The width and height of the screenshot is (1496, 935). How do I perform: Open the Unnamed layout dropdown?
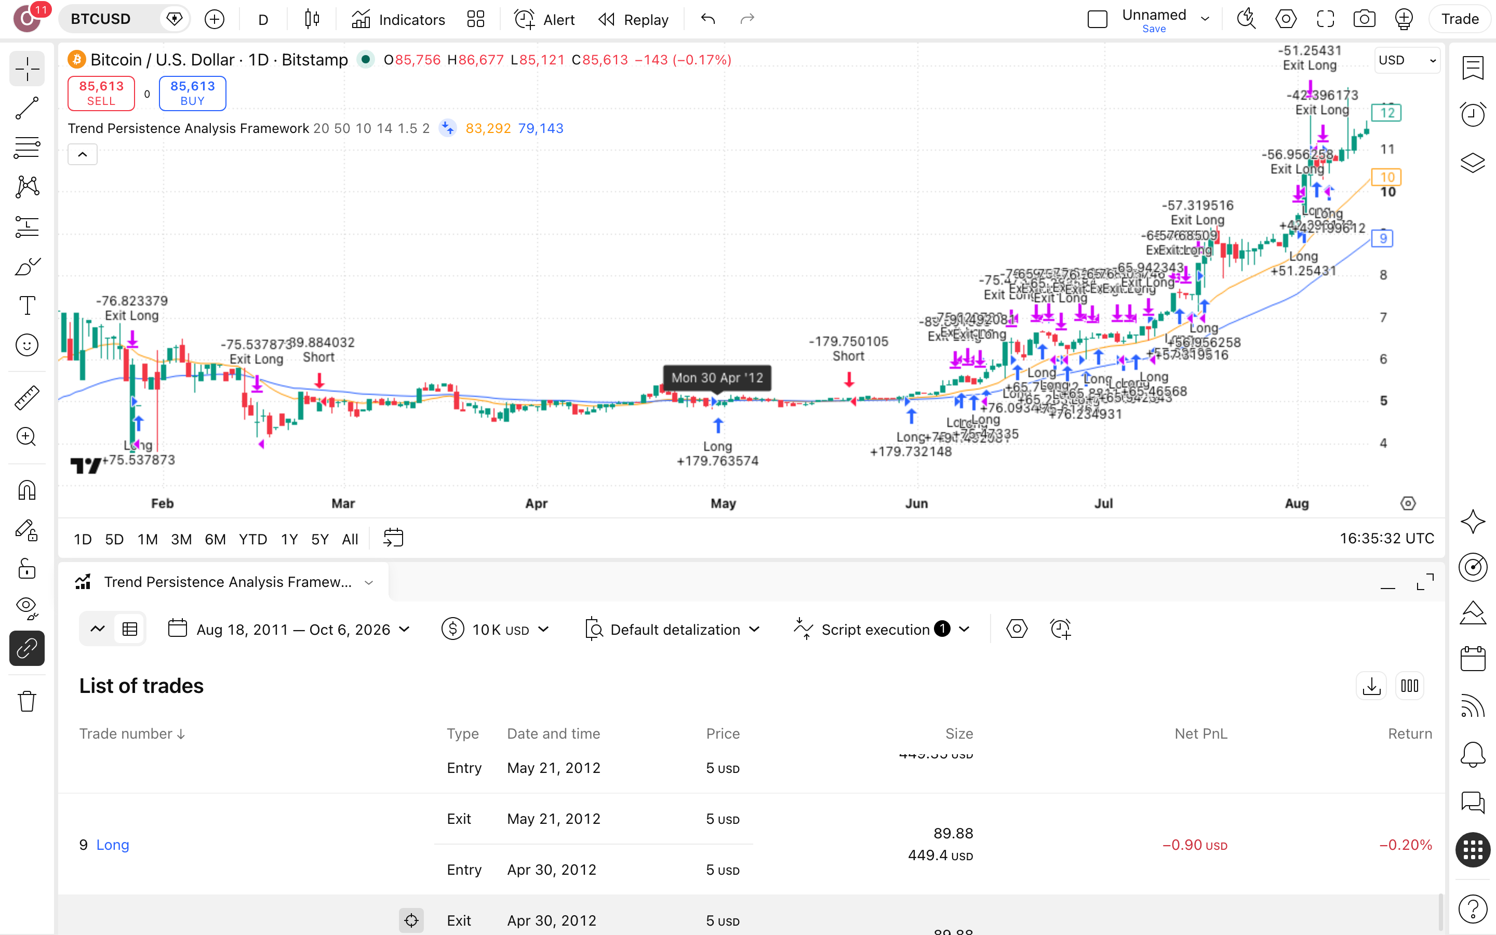click(1205, 19)
